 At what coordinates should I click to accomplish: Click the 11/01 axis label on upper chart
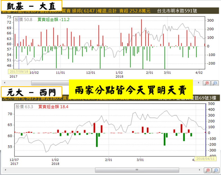click(x=60, y=73)
